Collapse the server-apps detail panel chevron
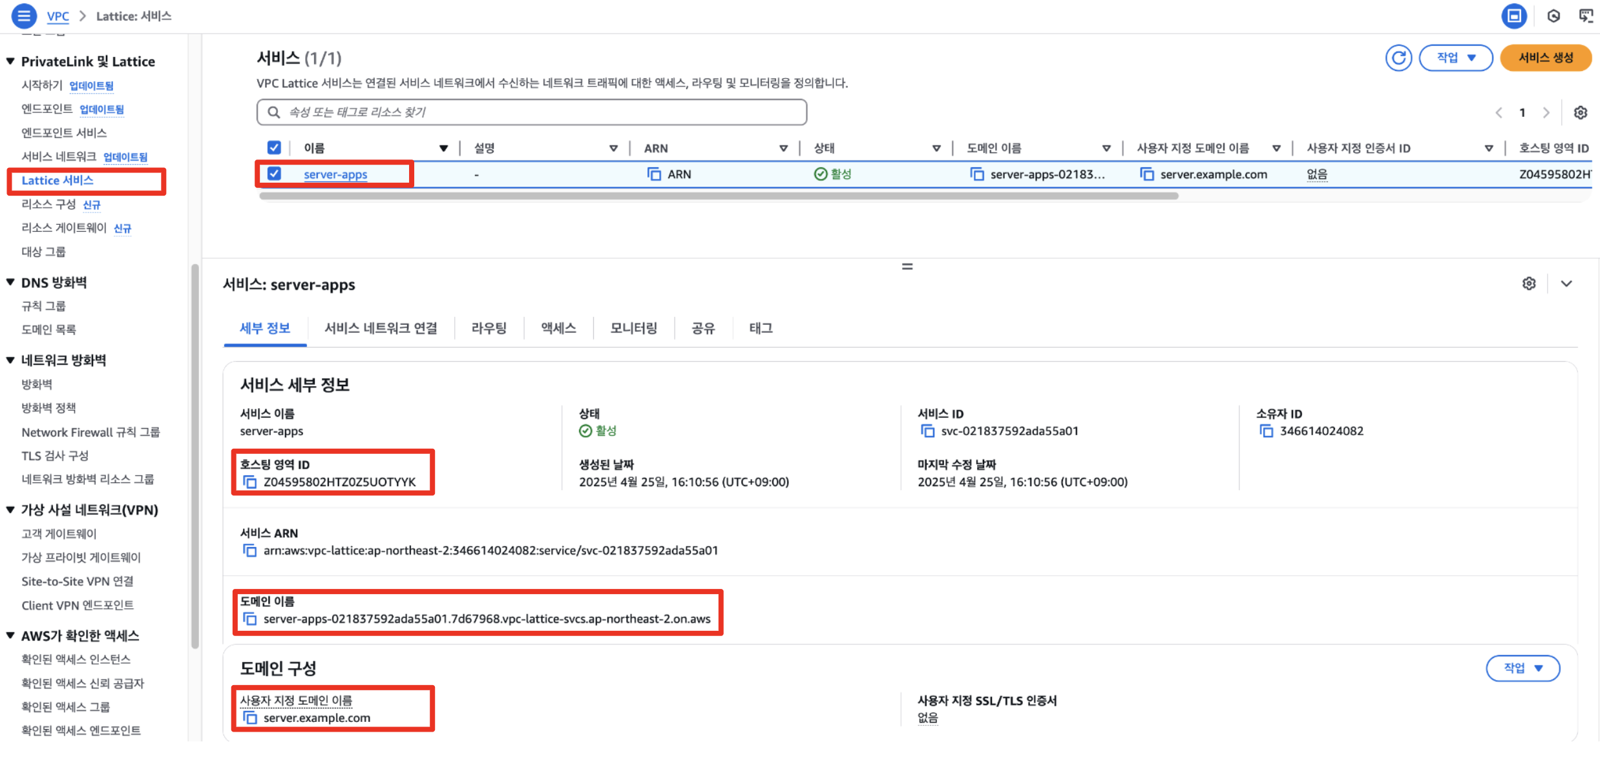 [1566, 283]
